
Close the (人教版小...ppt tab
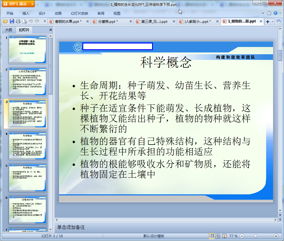pos(217,21)
